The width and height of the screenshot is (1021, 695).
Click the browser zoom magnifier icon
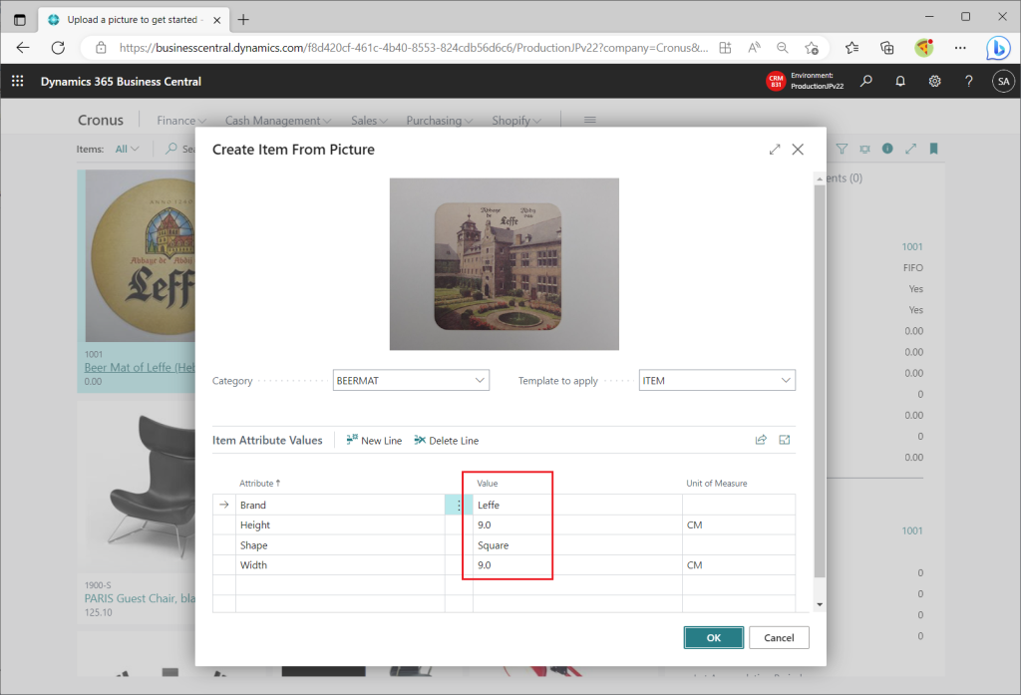[x=782, y=48]
